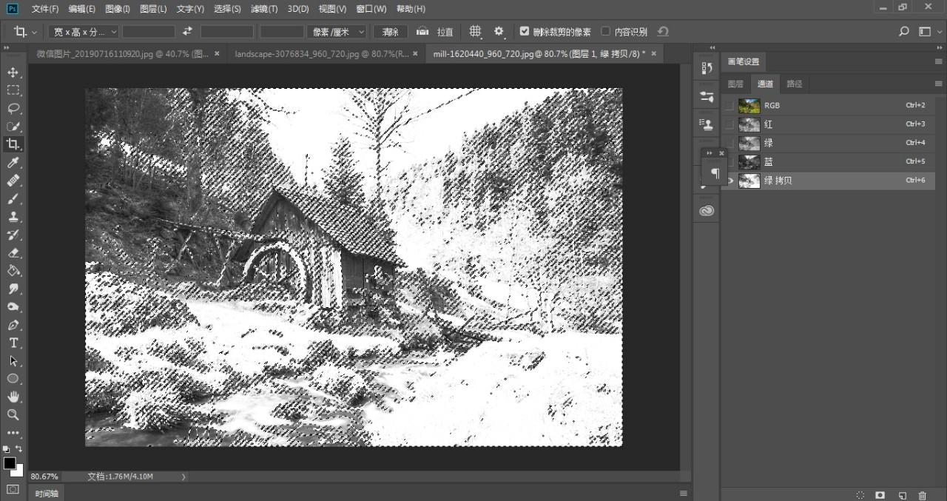Swap crop width and height values

[x=187, y=32]
